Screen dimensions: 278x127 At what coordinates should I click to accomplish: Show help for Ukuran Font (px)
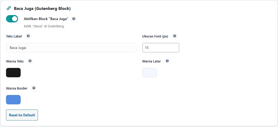(175, 36)
